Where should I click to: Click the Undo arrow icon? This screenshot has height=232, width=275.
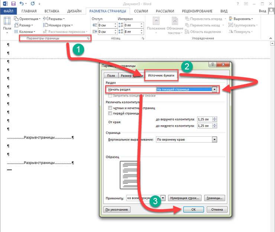pyautogui.click(x=22, y=3)
